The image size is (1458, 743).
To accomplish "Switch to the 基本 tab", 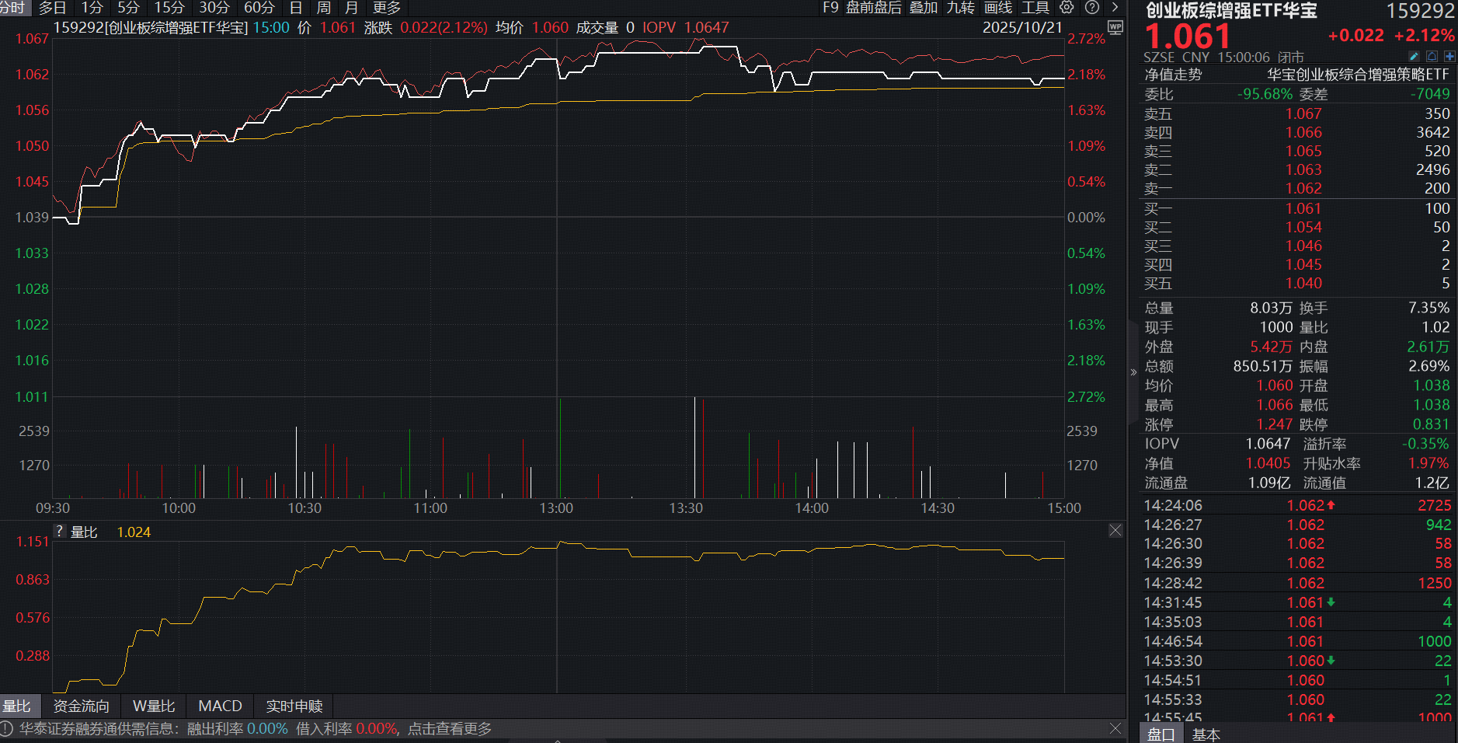I will tap(1208, 734).
